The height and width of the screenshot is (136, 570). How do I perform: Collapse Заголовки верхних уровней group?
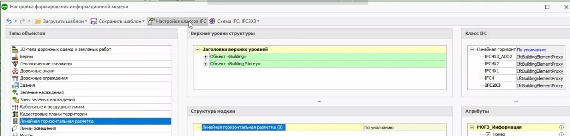pyautogui.click(x=198, y=50)
